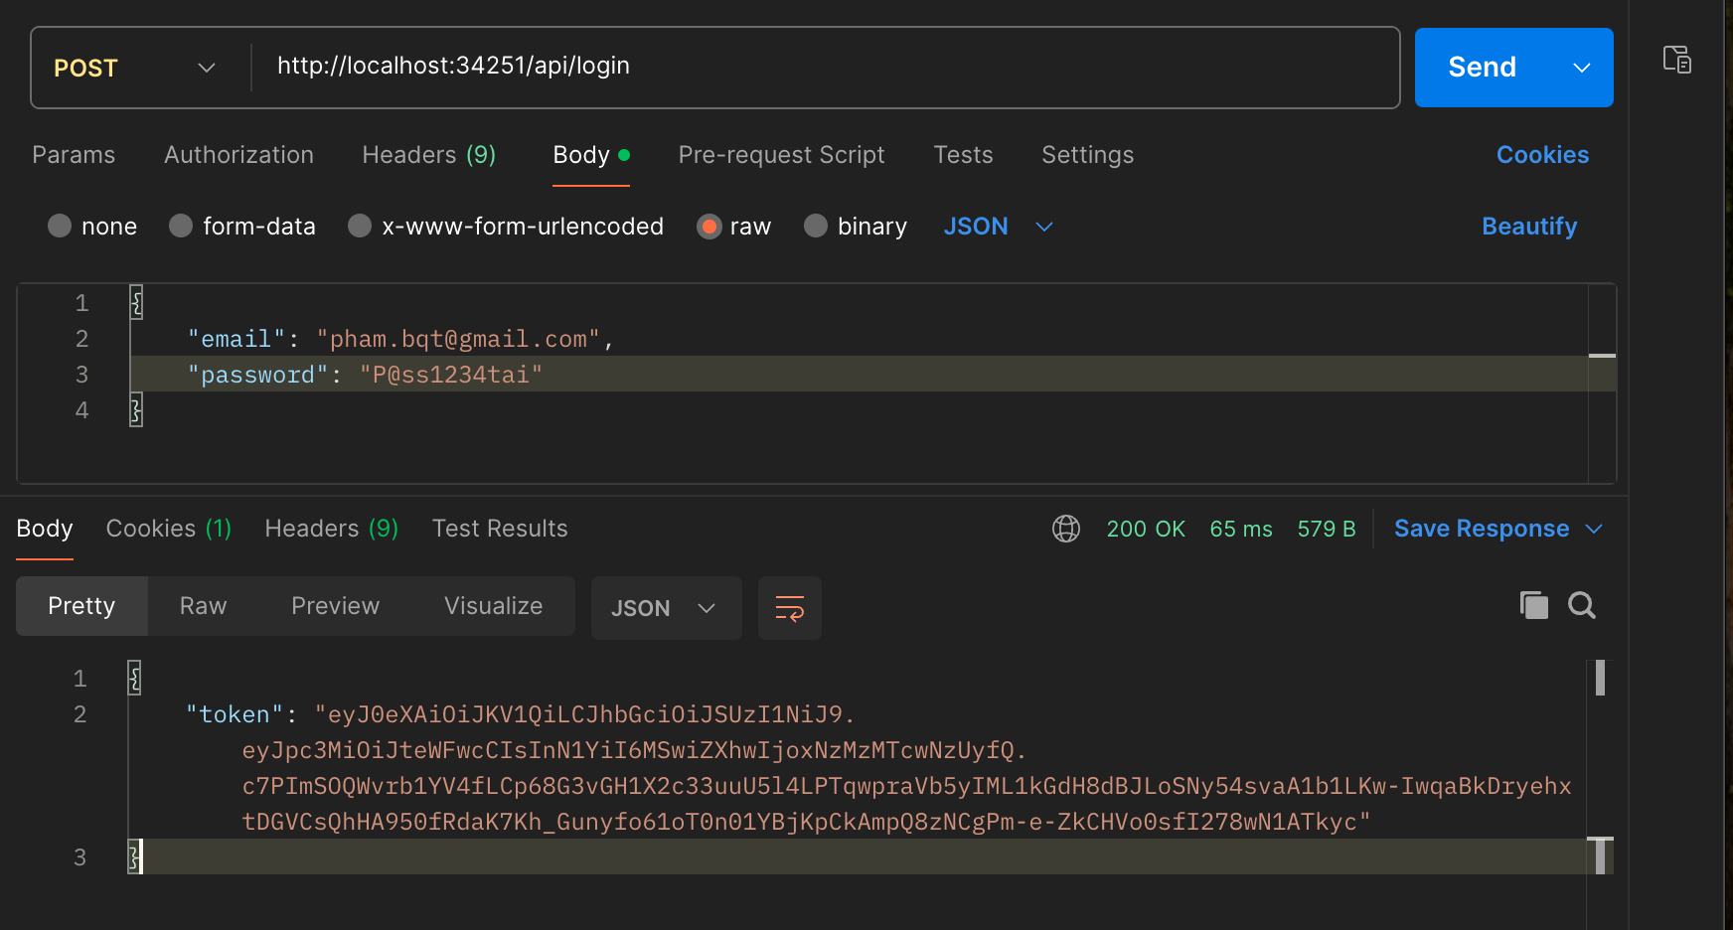1733x930 pixels.
Task: Switch to the Authorization tab
Action: [x=238, y=155]
